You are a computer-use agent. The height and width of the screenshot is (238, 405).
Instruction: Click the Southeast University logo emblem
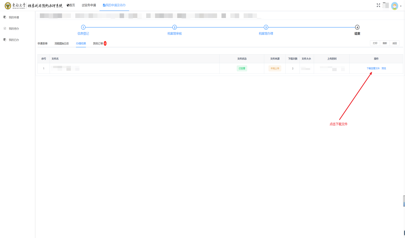(8, 6)
